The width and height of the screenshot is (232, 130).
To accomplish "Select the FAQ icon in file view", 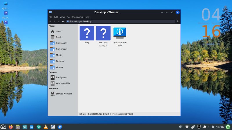I will point(87,33).
